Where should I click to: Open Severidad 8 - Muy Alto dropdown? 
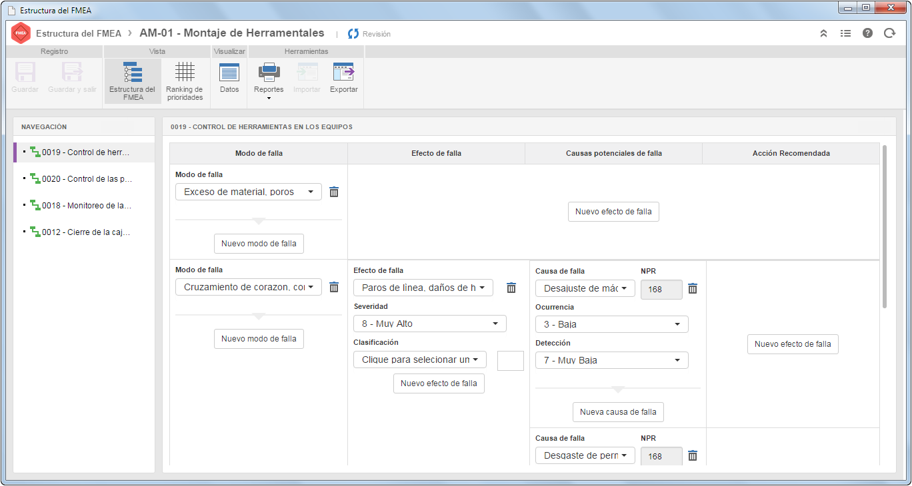[x=430, y=324]
